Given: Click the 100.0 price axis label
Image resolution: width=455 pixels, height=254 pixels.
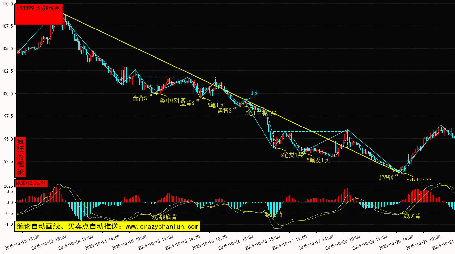Looking at the screenshot, I should [x=7, y=94].
